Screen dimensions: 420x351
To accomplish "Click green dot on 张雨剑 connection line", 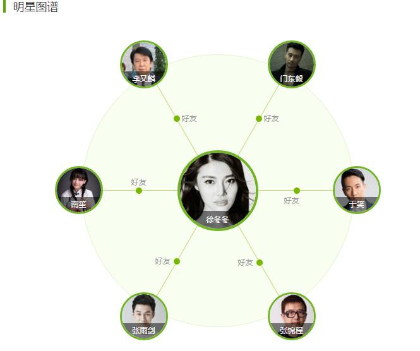I will pos(177,261).
